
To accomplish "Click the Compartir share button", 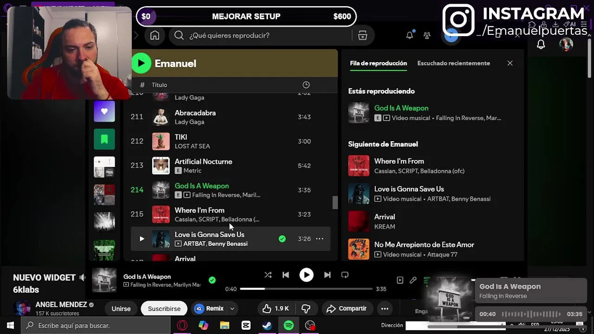I will 346,308.
